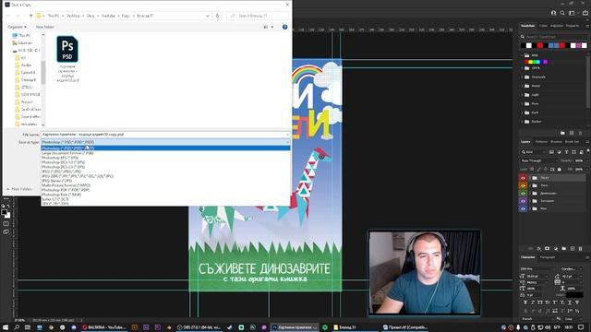Create new swatch icon in Swatches panel

click(x=572, y=133)
